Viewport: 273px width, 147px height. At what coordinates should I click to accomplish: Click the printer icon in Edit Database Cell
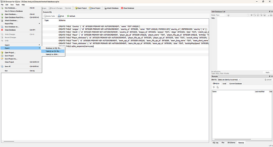tap(271, 15)
